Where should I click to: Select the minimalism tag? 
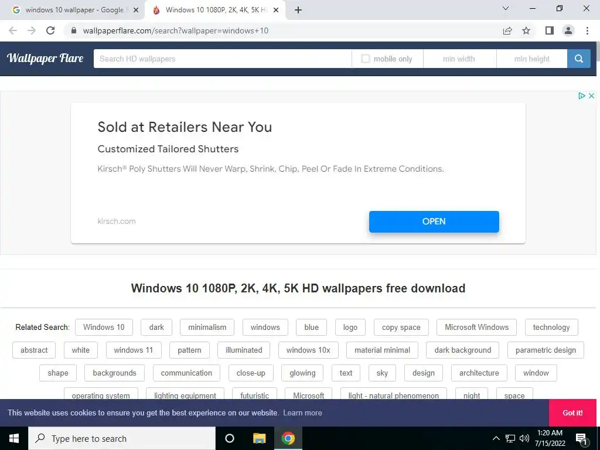click(207, 327)
